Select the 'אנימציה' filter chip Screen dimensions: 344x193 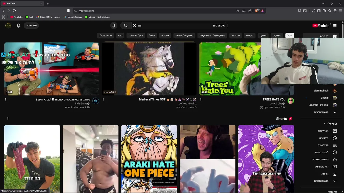point(165,35)
